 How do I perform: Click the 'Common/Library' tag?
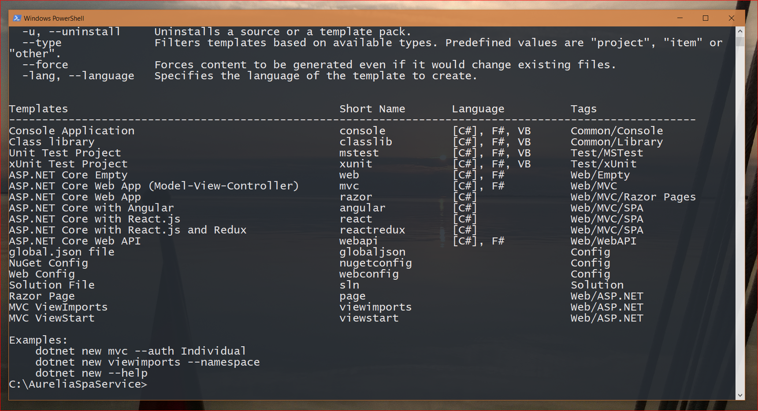pos(617,142)
